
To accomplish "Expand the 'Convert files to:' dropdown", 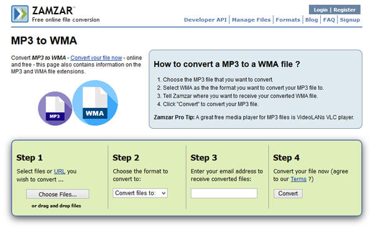I will coord(140,193).
